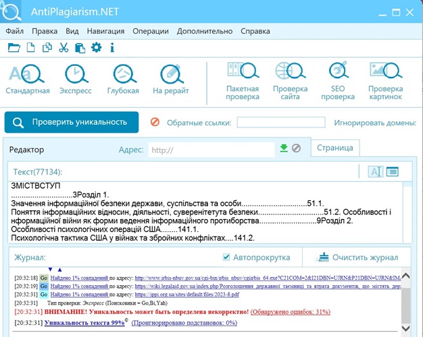
Task: Open the Операции menu
Action: (151, 31)
